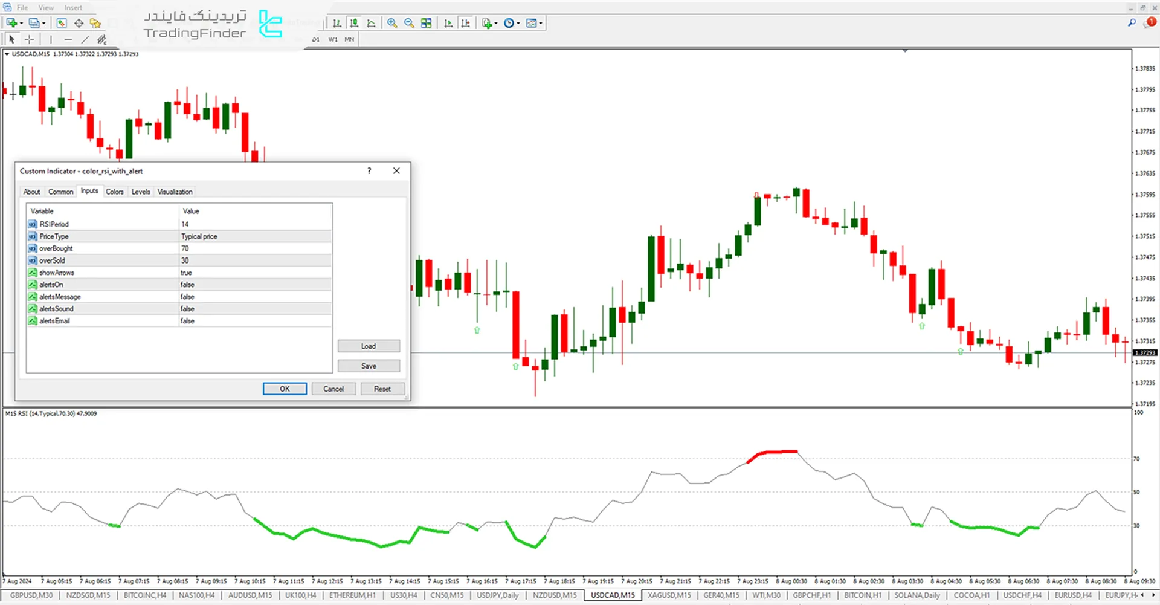Open the chart Templates dropdown
Image resolution: width=1160 pixels, height=605 pixels.
(541, 23)
